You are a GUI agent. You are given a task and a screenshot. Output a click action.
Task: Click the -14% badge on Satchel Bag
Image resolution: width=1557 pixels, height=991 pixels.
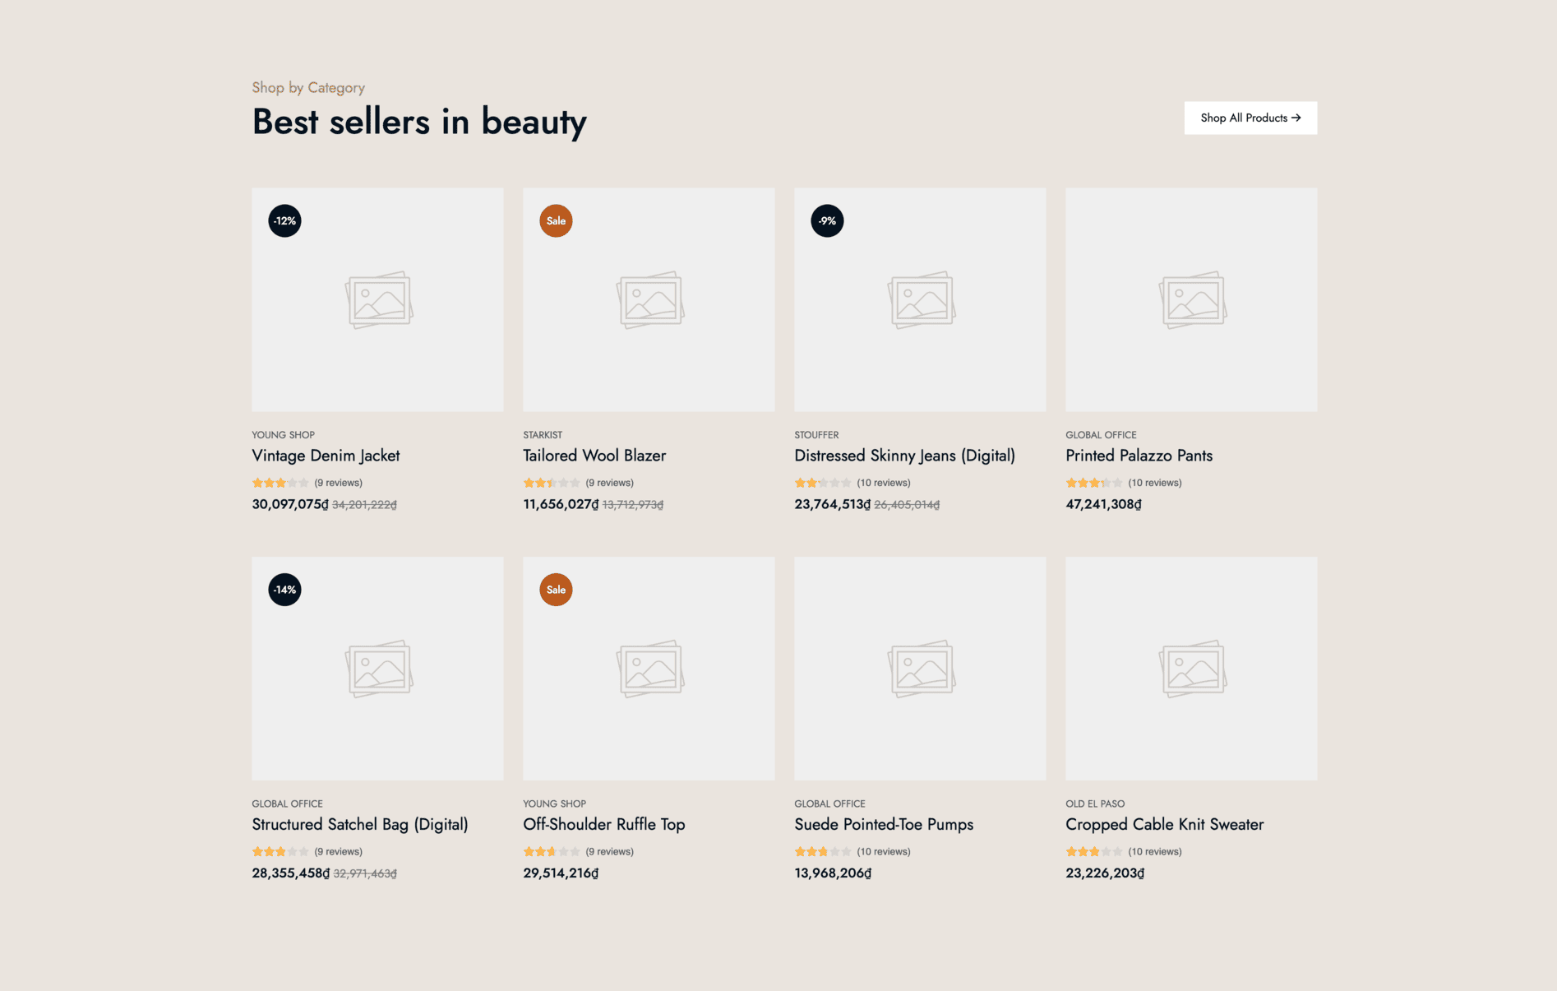(x=284, y=590)
